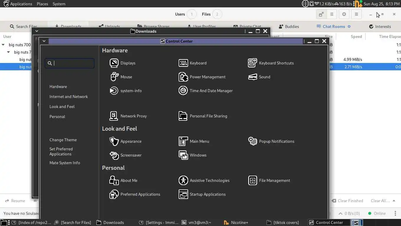Open Windows preferences
401x226 pixels.
[x=193, y=155]
